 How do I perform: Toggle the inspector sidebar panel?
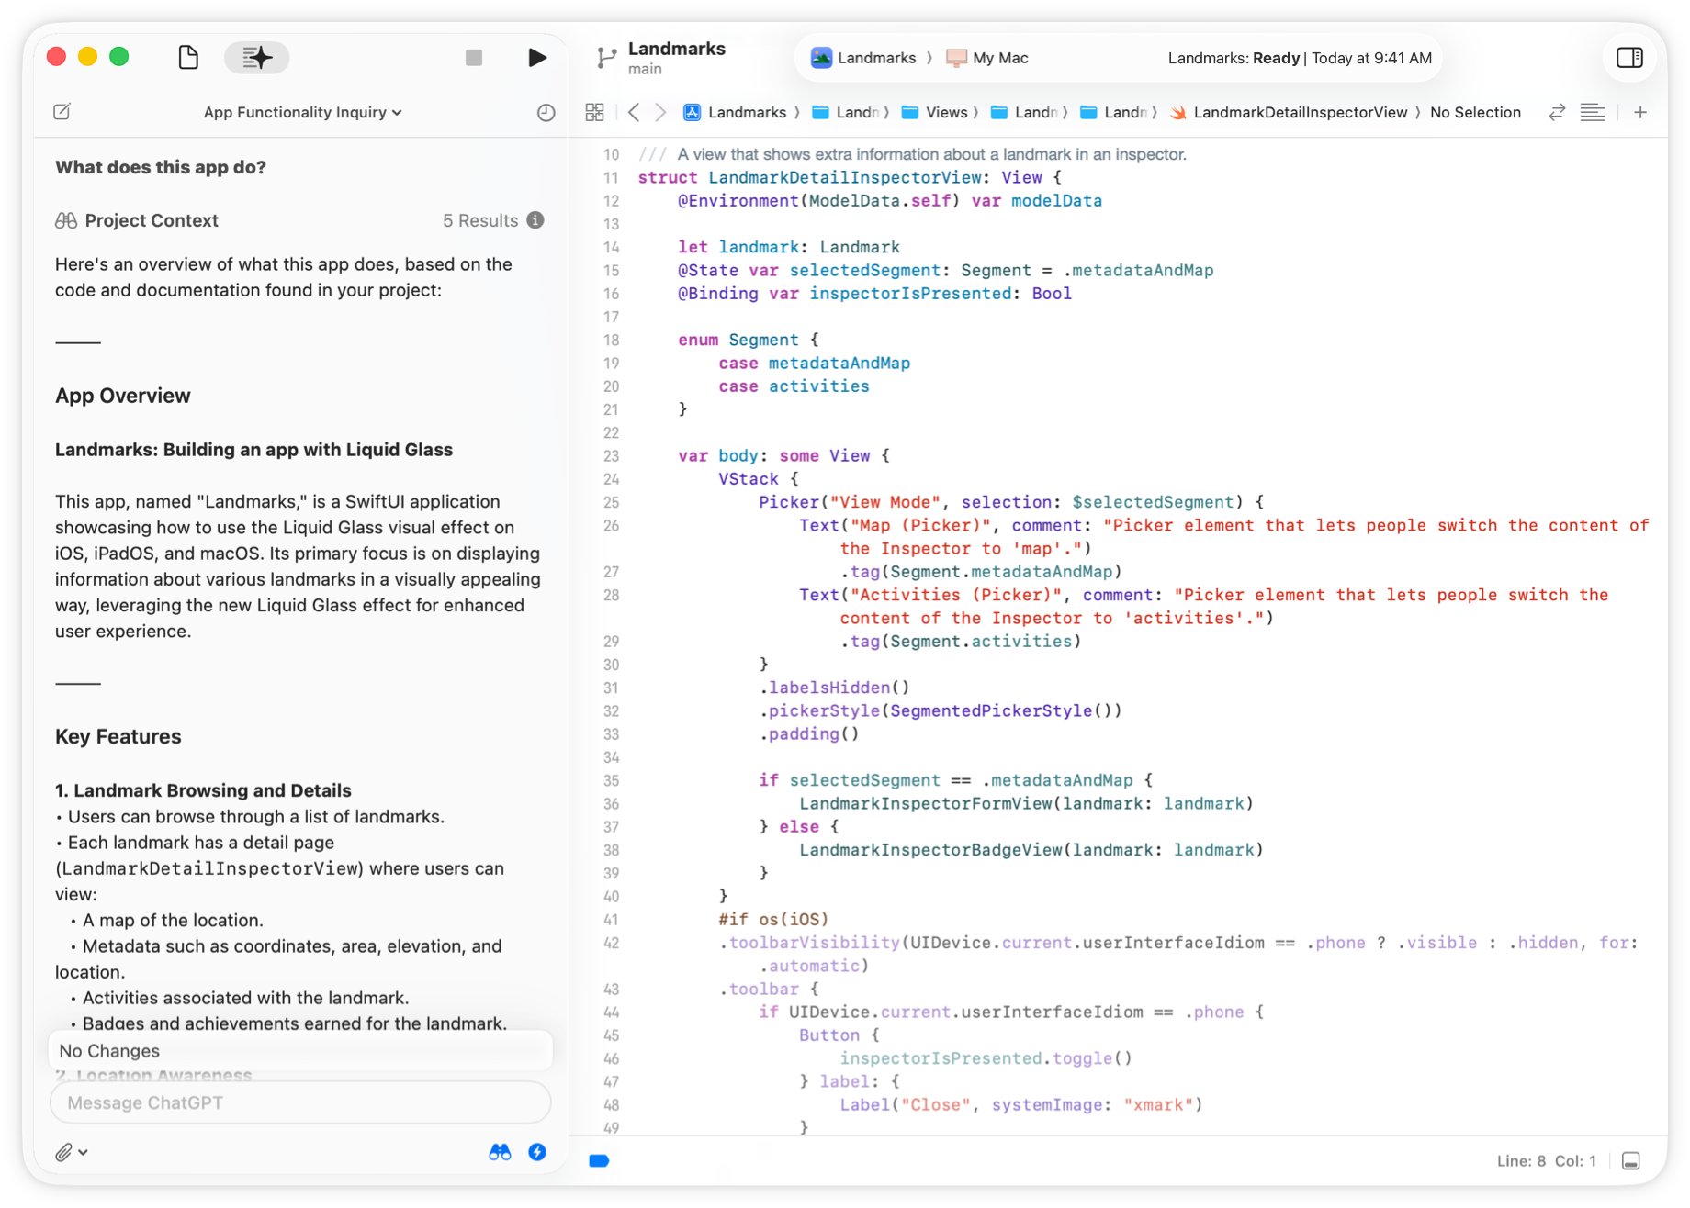click(x=1629, y=57)
